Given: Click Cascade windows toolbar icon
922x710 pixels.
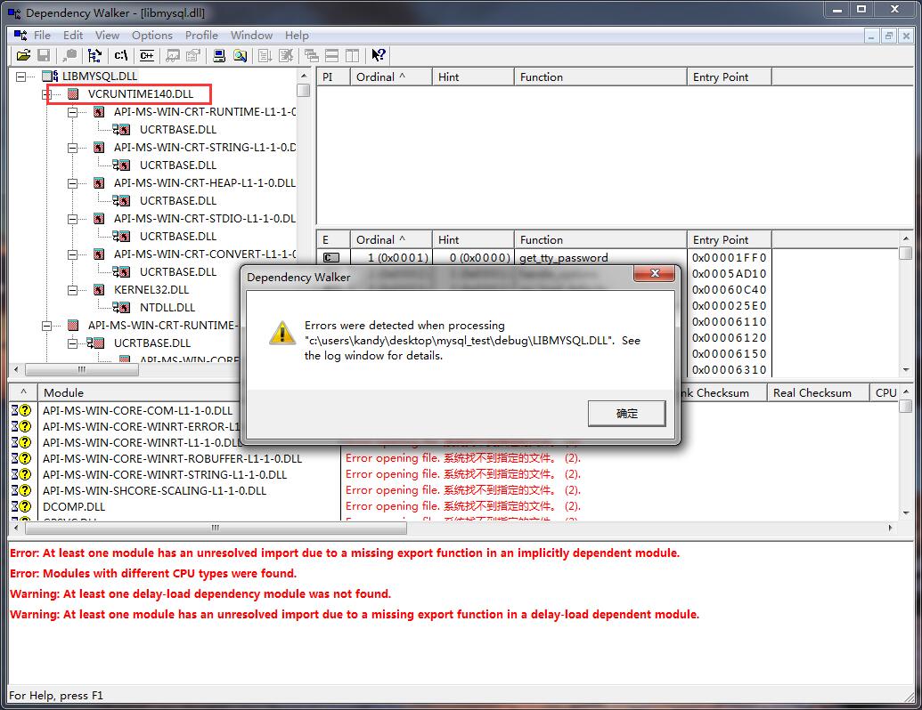Looking at the screenshot, I should [312, 55].
